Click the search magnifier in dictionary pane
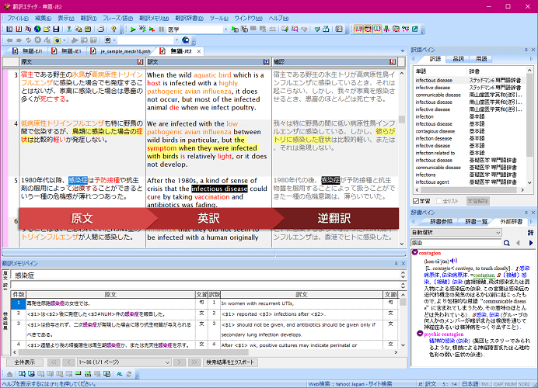Screen dimensions: 538x388 [x=508, y=242]
